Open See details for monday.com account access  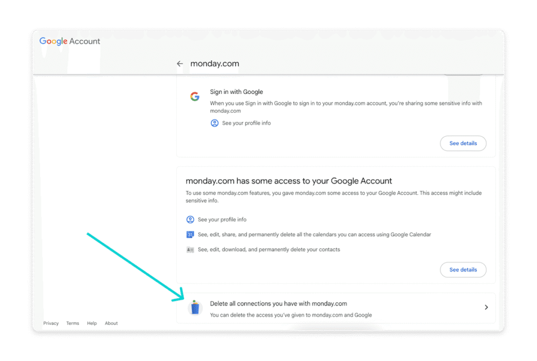[463, 270]
